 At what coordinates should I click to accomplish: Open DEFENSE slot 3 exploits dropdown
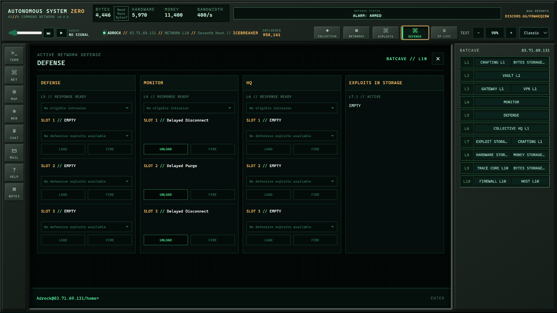click(x=86, y=227)
